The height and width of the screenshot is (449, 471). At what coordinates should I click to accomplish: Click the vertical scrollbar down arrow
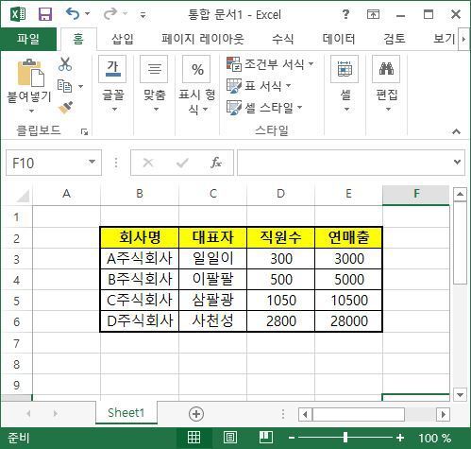[x=460, y=394]
